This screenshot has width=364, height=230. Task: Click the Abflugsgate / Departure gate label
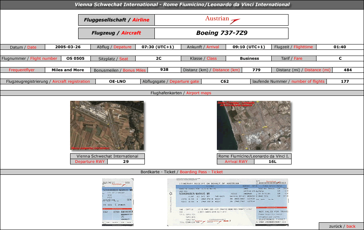click(171, 82)
